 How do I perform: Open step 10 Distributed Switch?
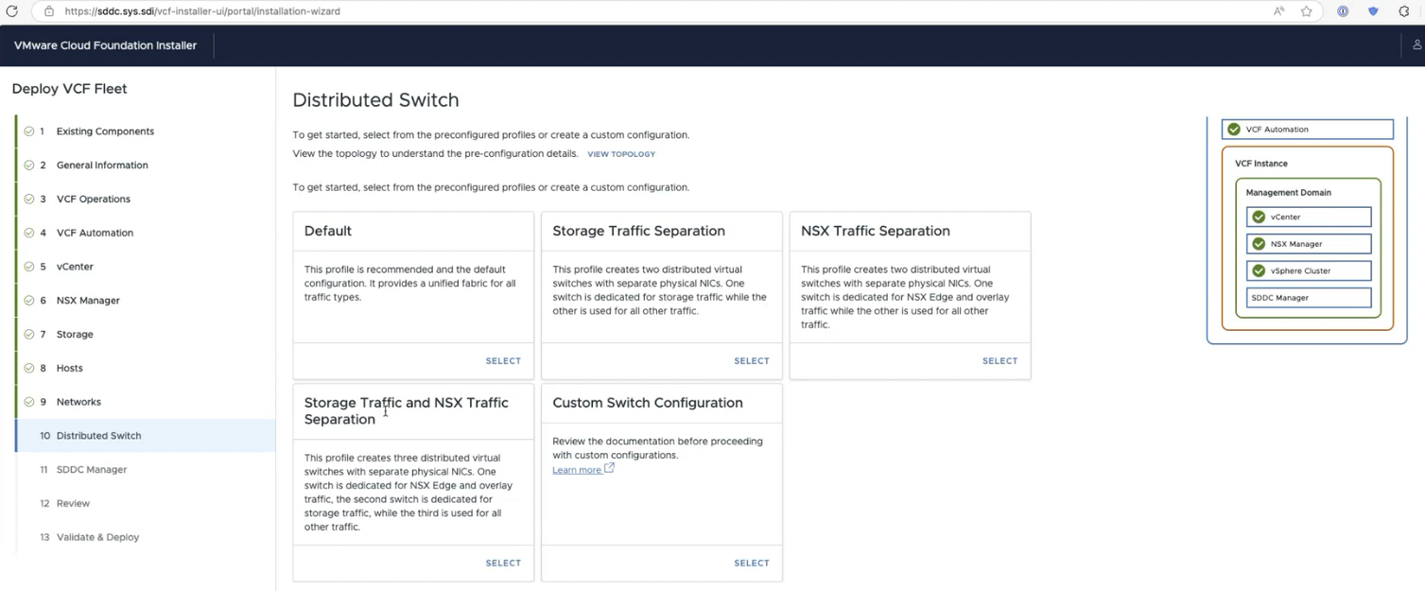(146, 436)
